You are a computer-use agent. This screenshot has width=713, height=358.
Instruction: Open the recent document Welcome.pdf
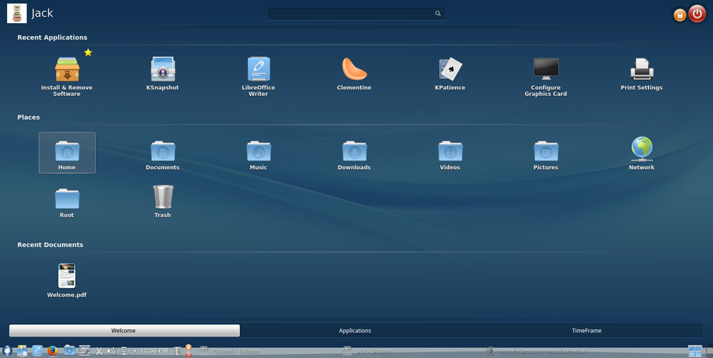click(67, 280)
